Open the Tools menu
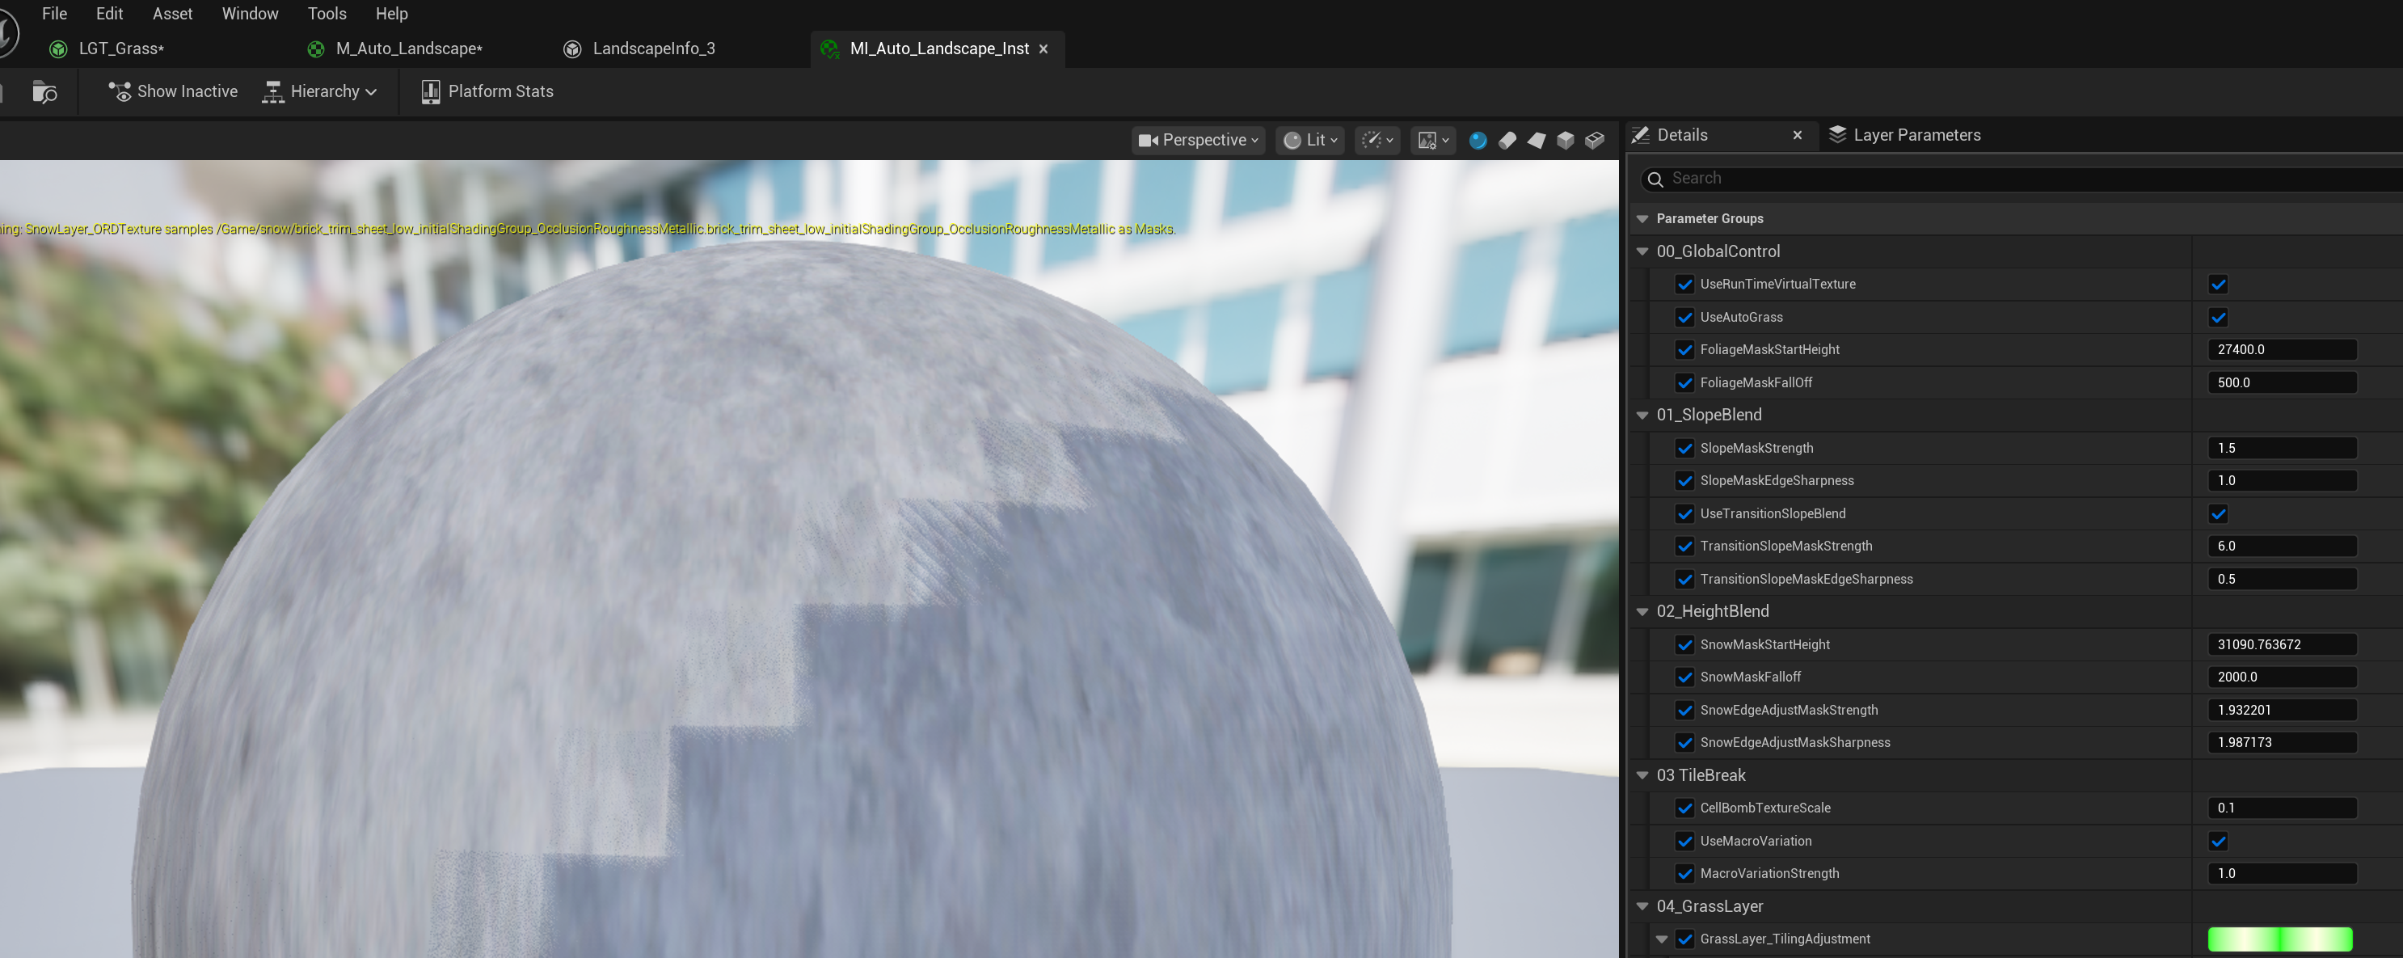This screenshot has height=958, width=2403. [327, 14]
